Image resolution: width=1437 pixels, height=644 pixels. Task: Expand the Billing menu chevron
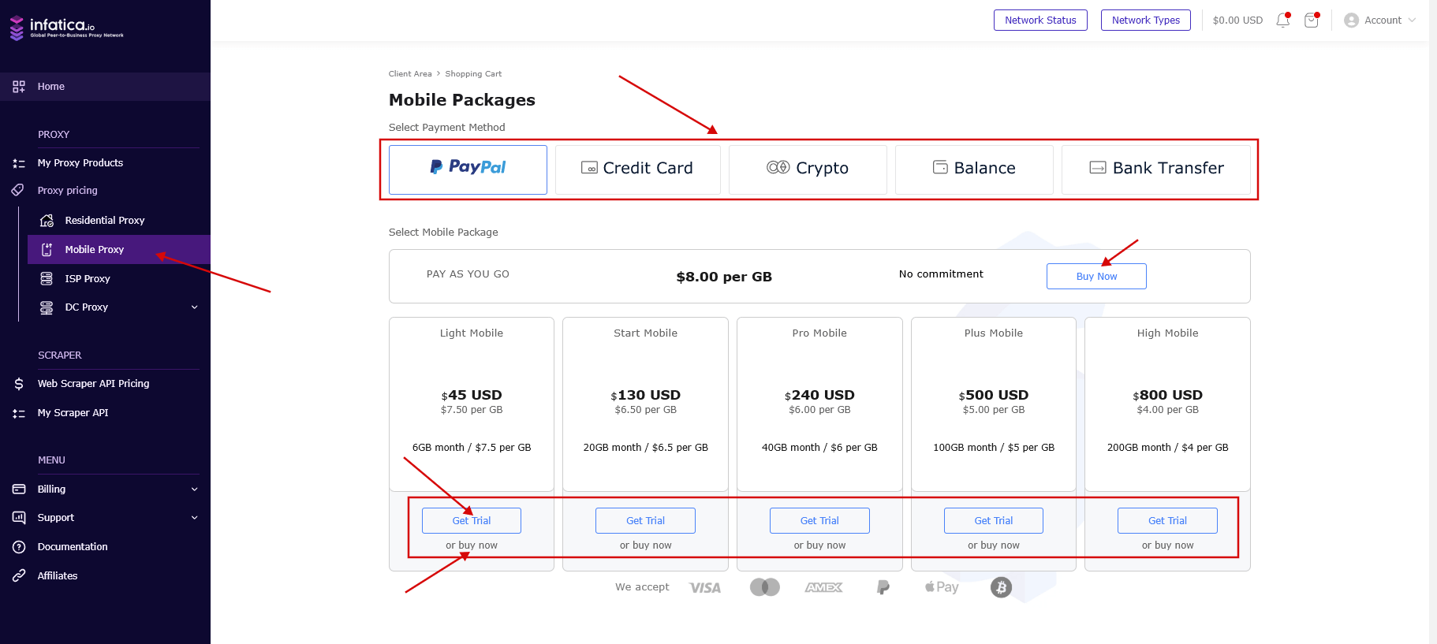(x=195, y=490)
